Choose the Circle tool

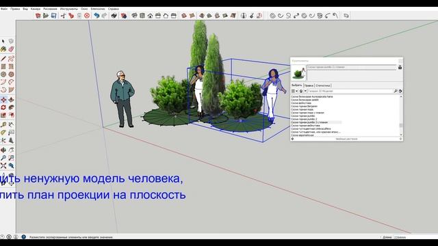point(3,74)
